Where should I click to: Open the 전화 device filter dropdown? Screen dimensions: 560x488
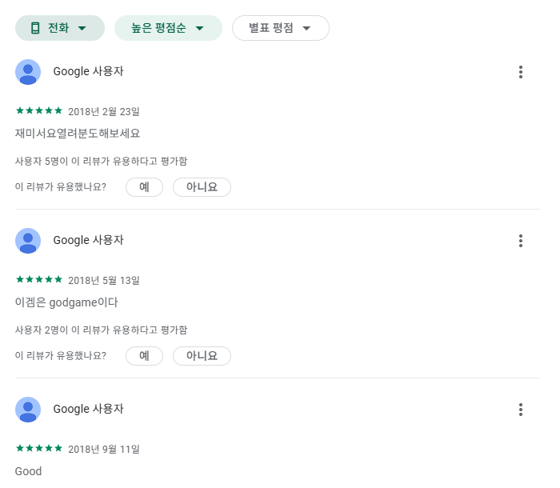[x=60, y=28]
